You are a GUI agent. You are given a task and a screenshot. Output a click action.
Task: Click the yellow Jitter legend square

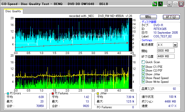point(98,93)
